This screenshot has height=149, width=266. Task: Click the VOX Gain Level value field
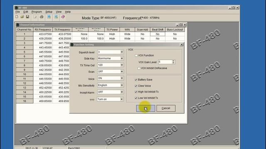pos(165,62)
